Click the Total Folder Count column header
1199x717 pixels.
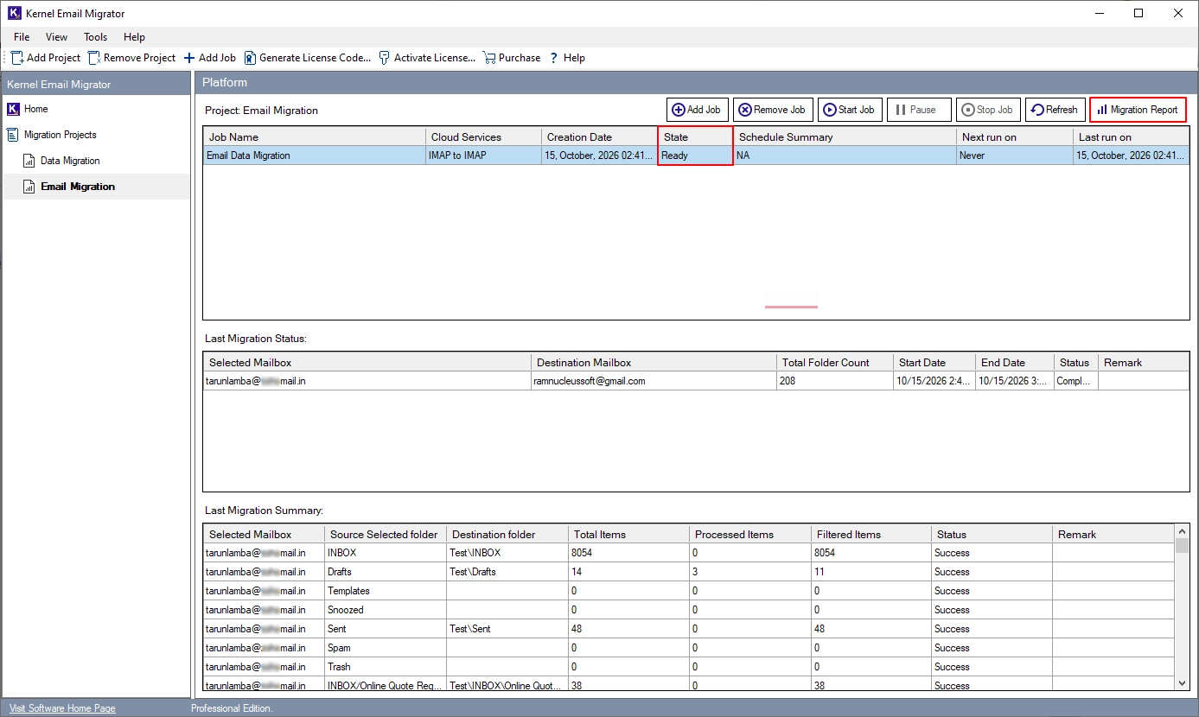pos(834,363)
